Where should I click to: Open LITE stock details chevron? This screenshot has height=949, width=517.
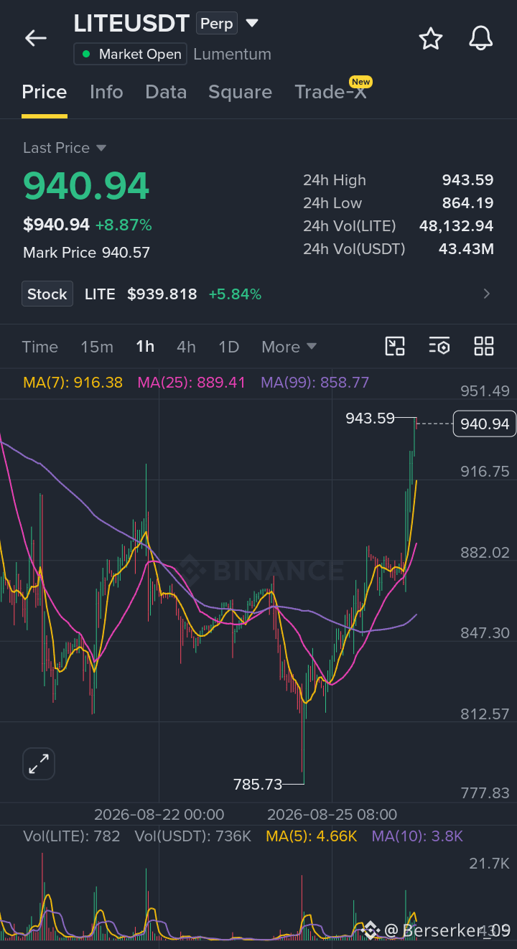click(487, 294)
